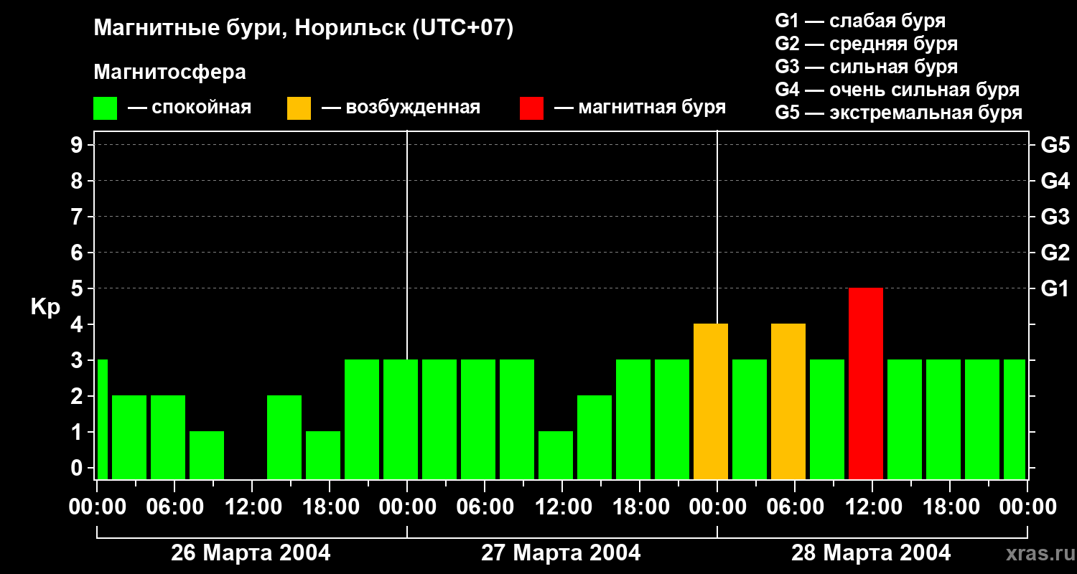This screenshot has width=1077, height=574.
Task: Click the '— магнитная буря' legend label
Action: click(x=640, y=108)
